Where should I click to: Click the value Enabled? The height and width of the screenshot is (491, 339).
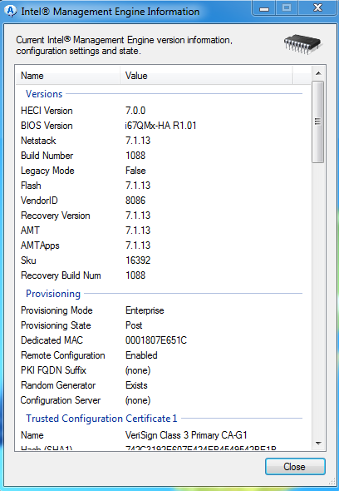coord(141,355)
